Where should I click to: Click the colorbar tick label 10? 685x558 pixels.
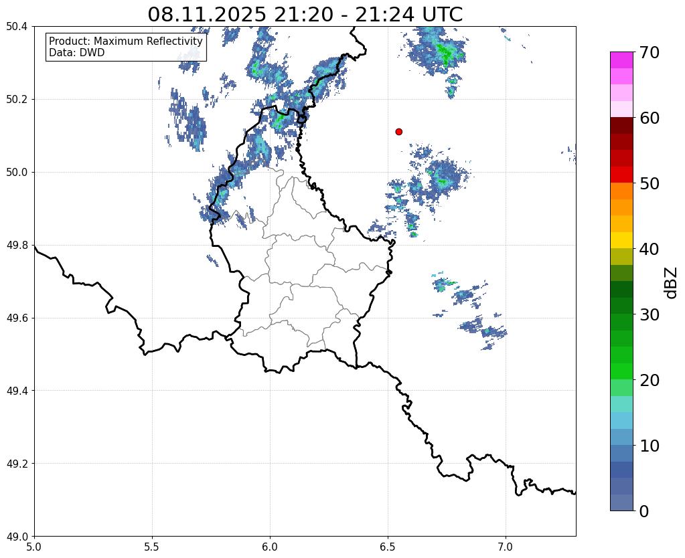tap(650, 446)
